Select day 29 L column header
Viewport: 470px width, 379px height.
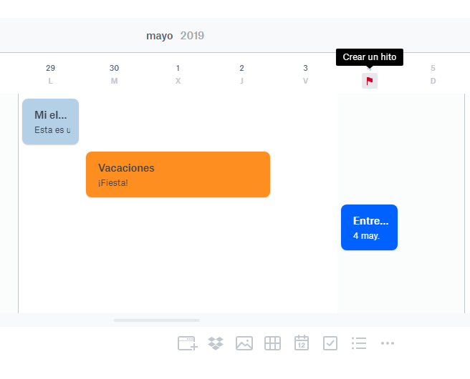[x=50, y=74]
